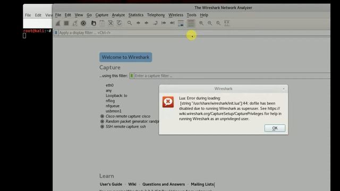Screen dimensions: 340x191
Task: Open the Tools menu
Action: click(191, 15)
